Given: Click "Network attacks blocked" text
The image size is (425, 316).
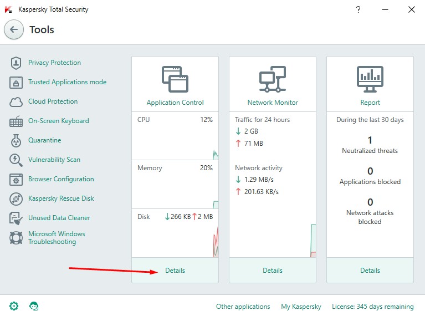Looking at the screenshot, I should 370,217.
